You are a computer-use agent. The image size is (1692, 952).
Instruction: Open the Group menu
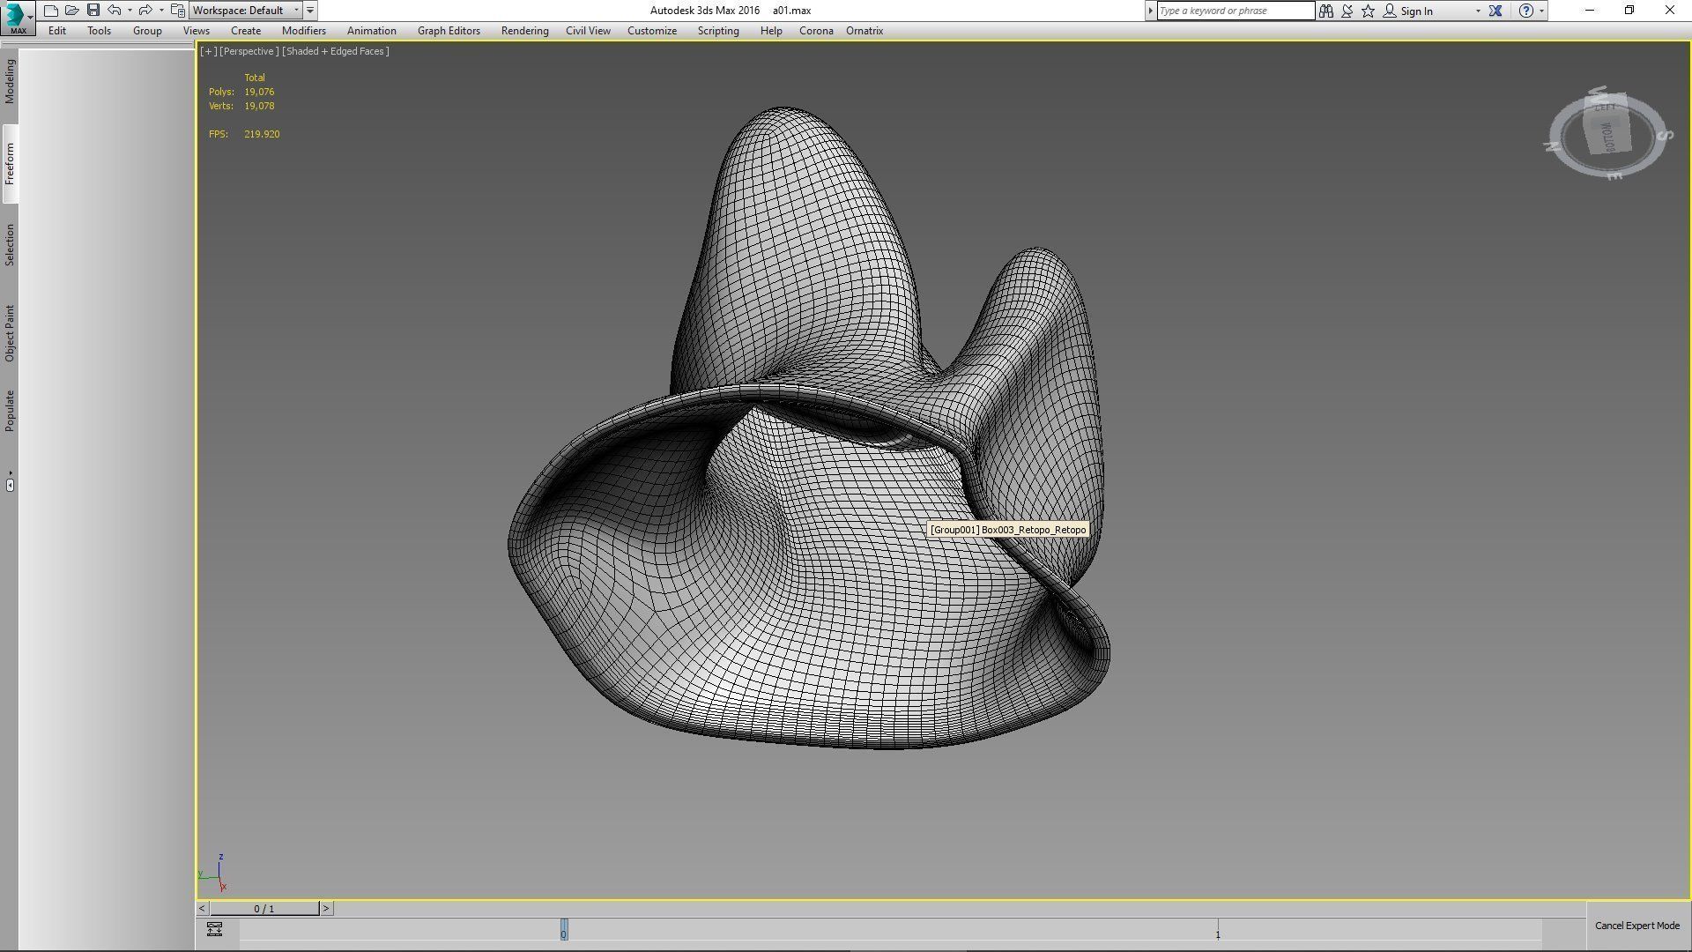tap(147, 31)
